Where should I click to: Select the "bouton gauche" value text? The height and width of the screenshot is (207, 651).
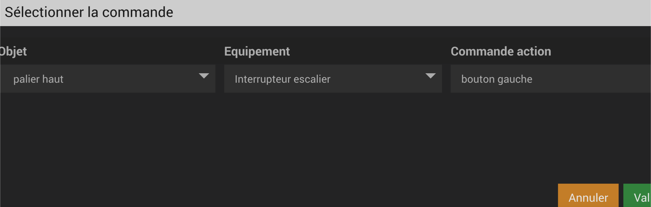pos(497,79)
